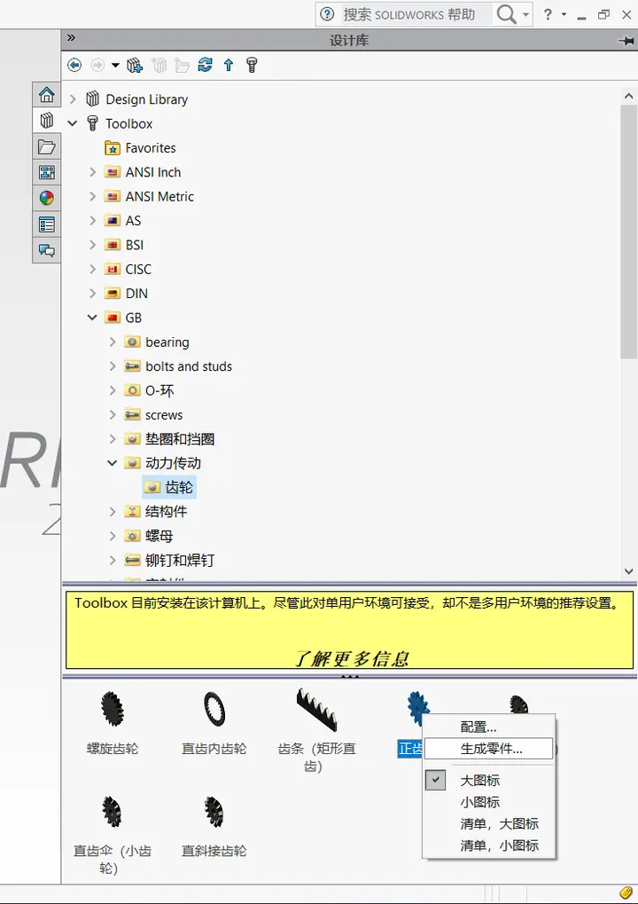Expand the CISC standard folder

pyautogui.click(x=92, y=269)
